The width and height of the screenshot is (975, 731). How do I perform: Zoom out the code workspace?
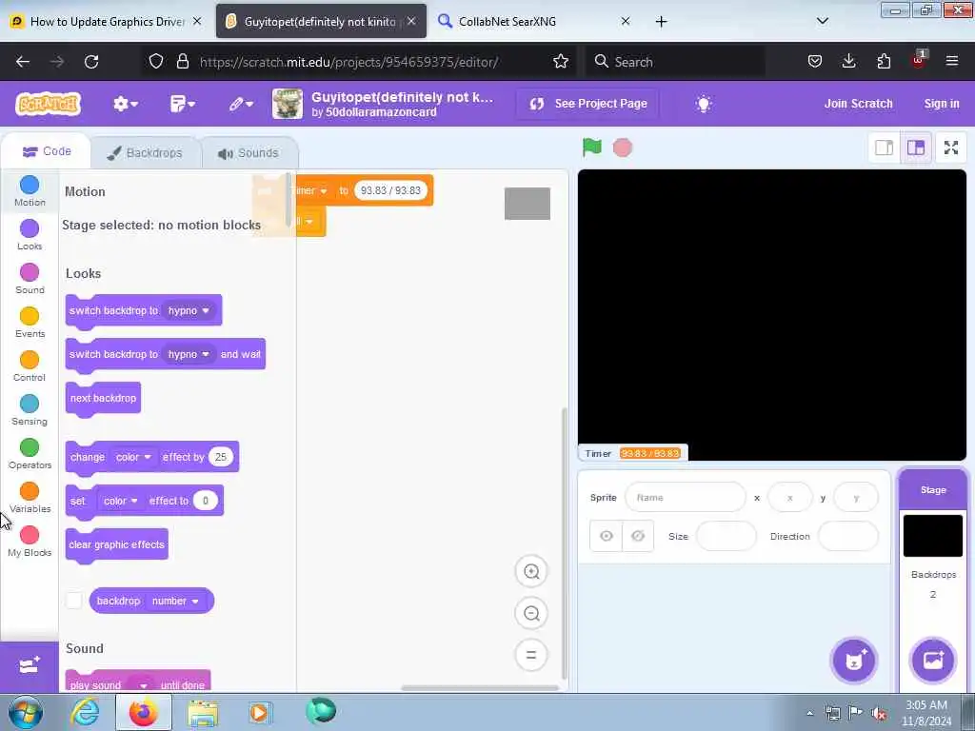click(x=531, y=614)
